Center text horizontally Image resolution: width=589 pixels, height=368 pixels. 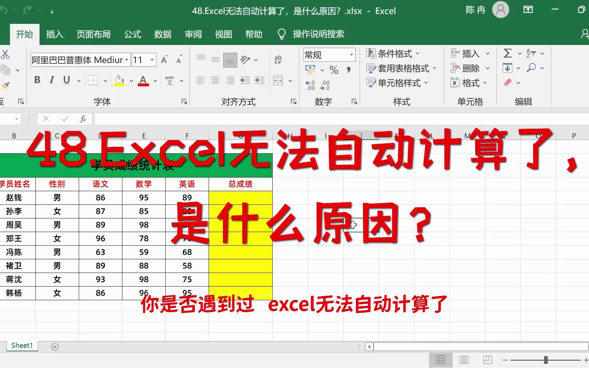pyautogui.click(x=215, y=80)
